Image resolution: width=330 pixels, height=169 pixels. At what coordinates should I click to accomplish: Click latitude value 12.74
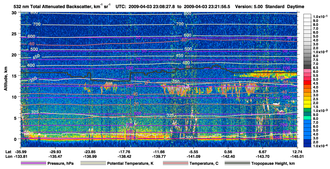tap(297, 152)
